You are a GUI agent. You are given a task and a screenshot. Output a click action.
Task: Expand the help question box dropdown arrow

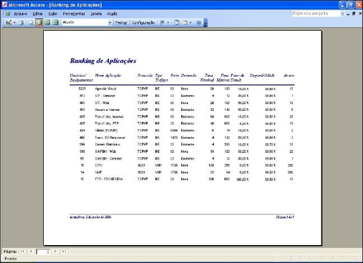(342, 13)
